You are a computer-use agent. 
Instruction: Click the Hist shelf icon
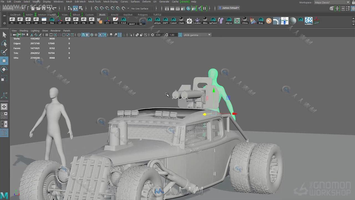[x=116, y=21]
